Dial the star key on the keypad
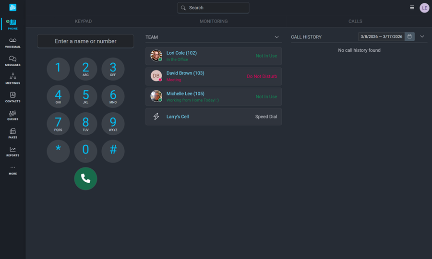 tap(58, 151)
